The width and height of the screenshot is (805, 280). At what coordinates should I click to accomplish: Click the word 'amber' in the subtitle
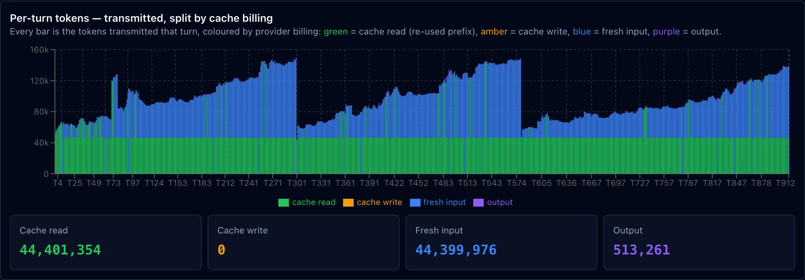pyautogui.click(x=494, y=32)
